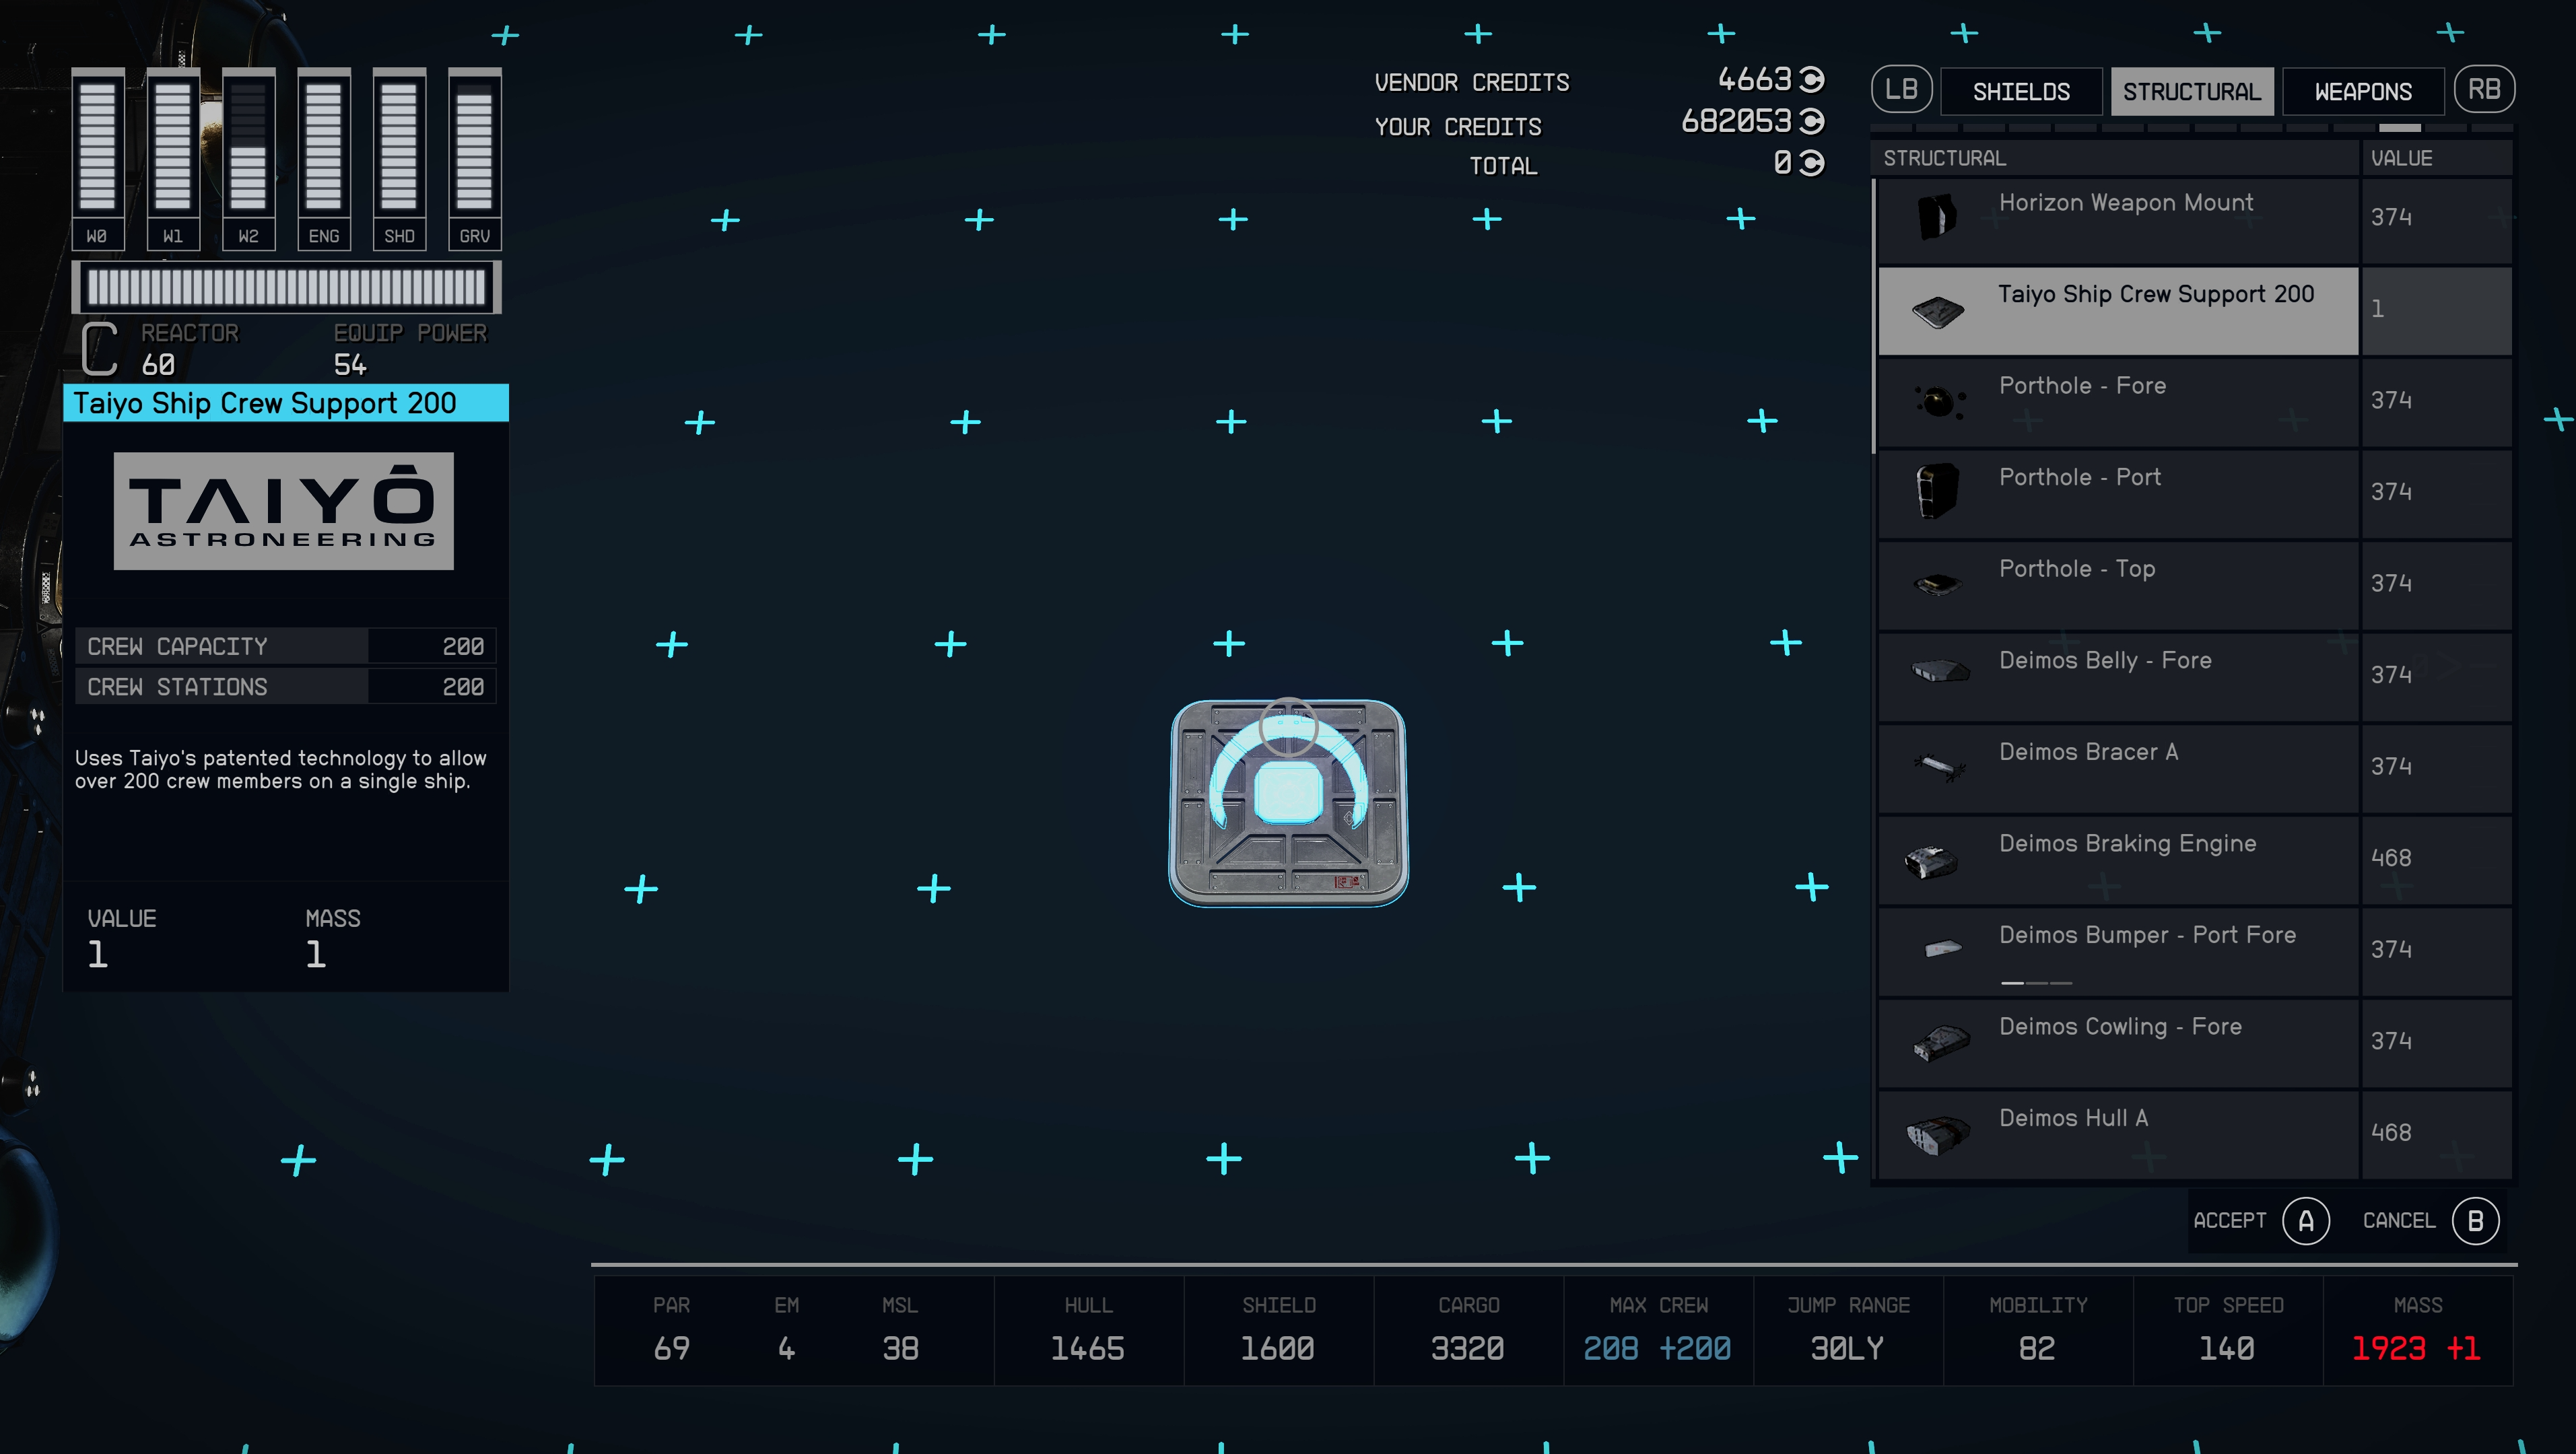2576x1454 pixels.
Task: Click the 'Deimos Bracer A' row name
Action: click(x=2088, y=752)
